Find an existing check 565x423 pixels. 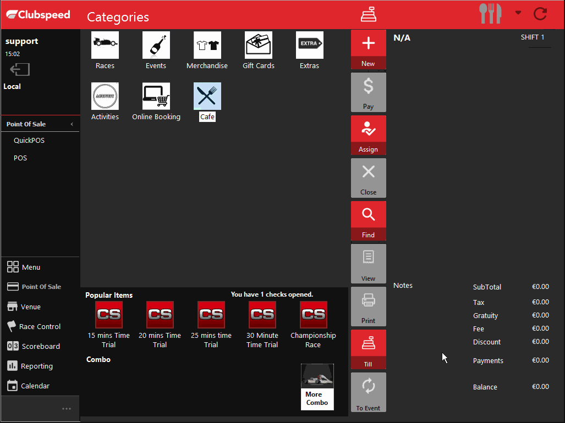click(x=368, y=220)
